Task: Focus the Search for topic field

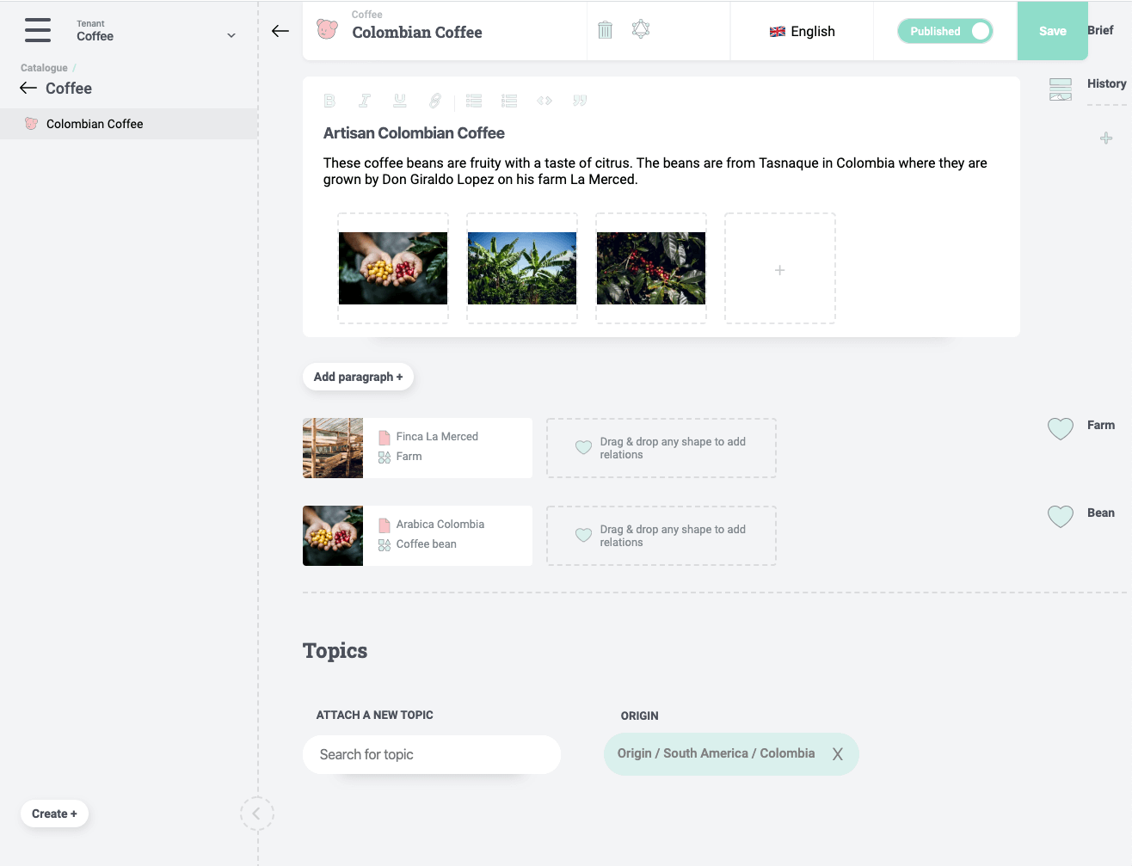Action: 432,754
